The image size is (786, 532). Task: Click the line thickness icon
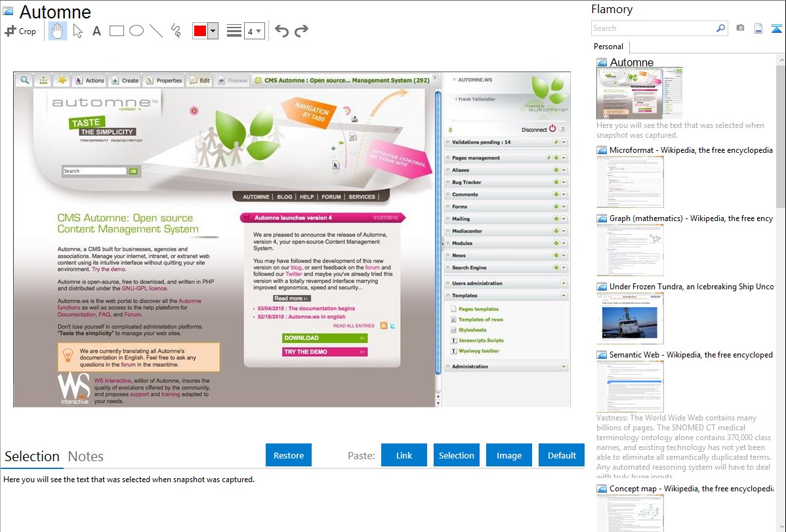pyautogui.click(x=234, y=31)
